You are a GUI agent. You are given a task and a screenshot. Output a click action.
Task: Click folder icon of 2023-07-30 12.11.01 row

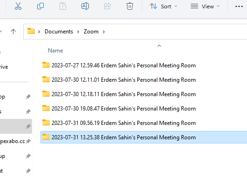point(46,79)
